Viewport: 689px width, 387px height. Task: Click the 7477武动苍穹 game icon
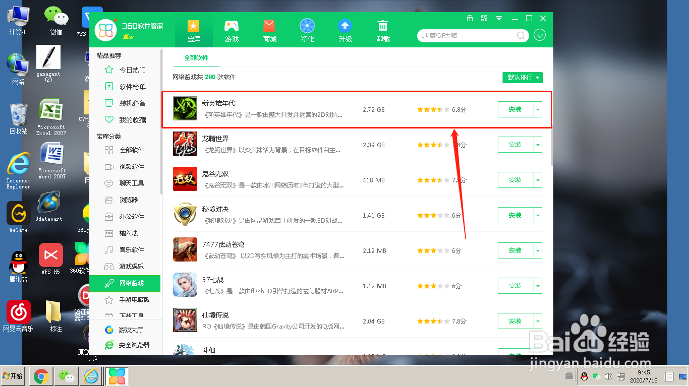(185, 249)
